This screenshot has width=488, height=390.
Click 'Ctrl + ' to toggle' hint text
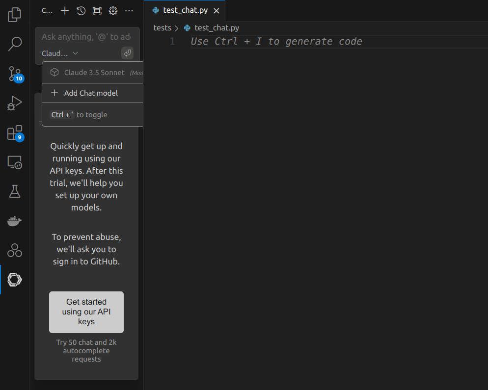click(79, 115)
